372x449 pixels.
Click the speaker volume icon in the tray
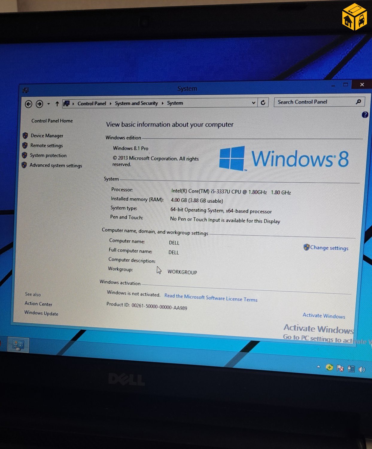coord(362,369)
